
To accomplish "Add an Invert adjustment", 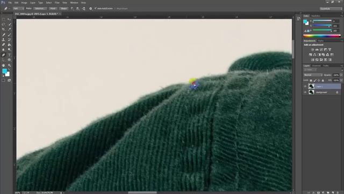I will [312, 60].
